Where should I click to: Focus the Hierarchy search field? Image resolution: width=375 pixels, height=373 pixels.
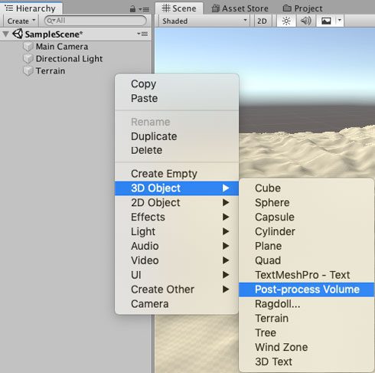pos(96,21)
